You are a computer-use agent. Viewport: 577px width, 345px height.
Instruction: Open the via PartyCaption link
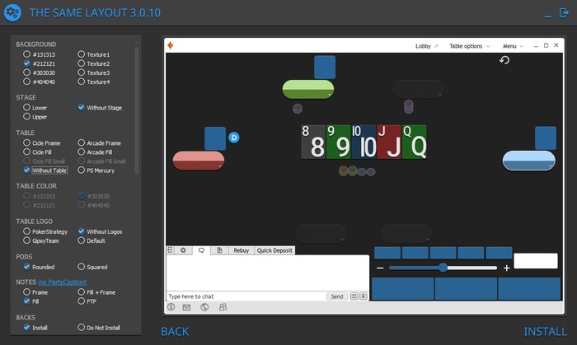coord(62,282)
